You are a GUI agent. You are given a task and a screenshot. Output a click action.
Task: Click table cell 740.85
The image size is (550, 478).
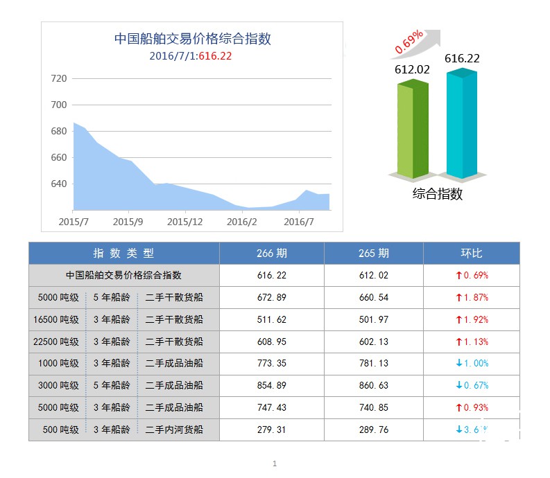click(374, 407)
